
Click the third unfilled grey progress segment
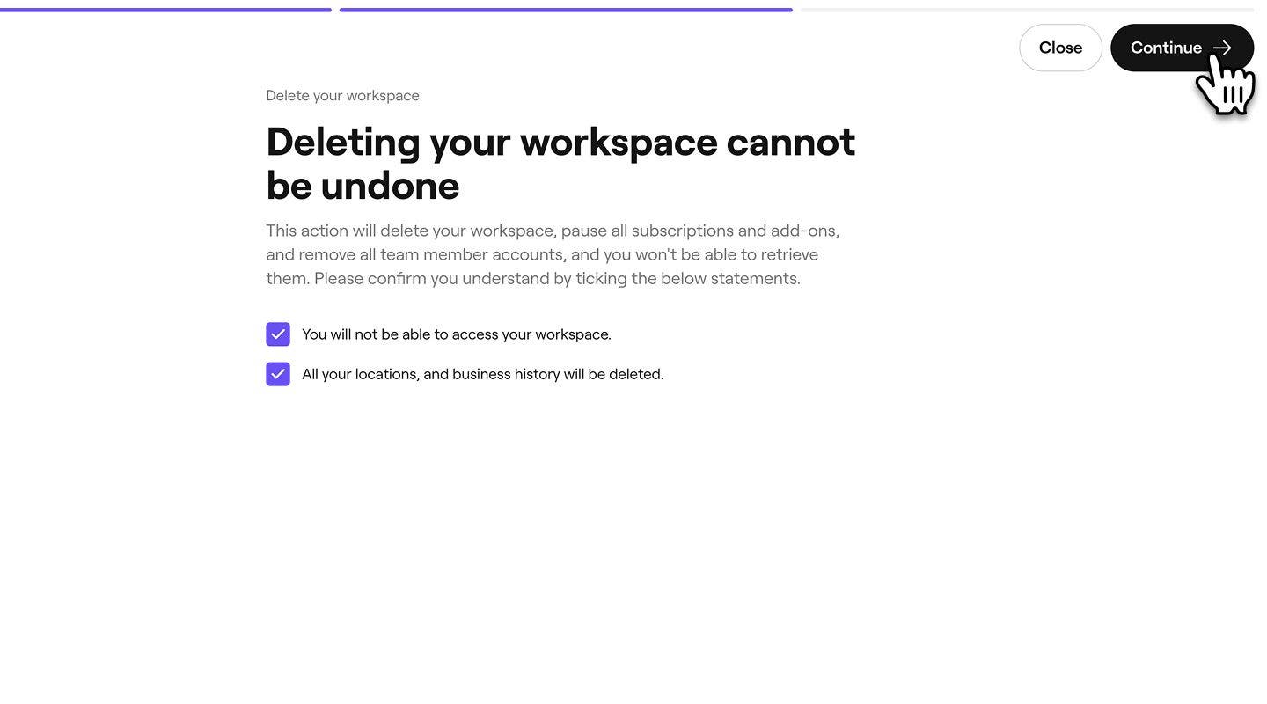[1026, 10]
